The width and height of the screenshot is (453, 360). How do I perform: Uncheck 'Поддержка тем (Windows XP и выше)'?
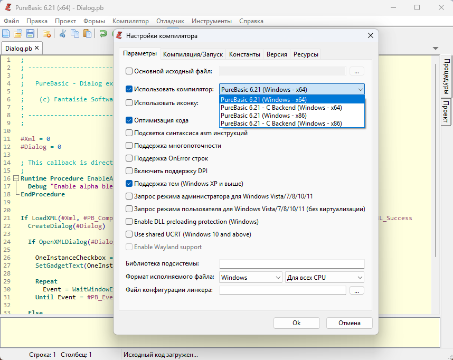click(x=129, y=184)
